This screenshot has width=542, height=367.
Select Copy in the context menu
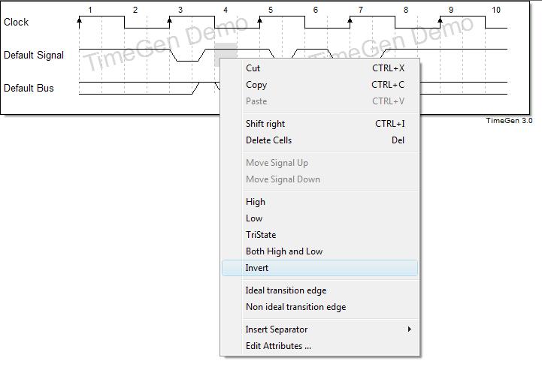coord(256,85)
